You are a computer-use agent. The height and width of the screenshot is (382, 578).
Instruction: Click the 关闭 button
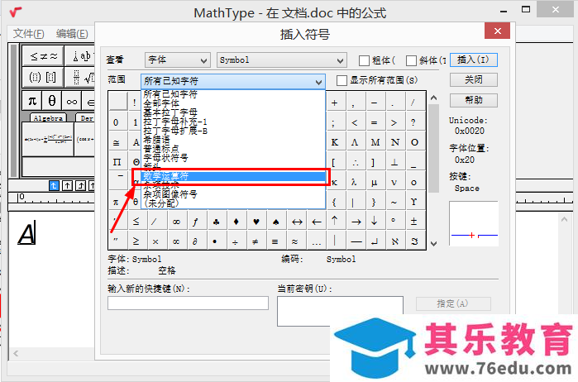pos(474,79)
